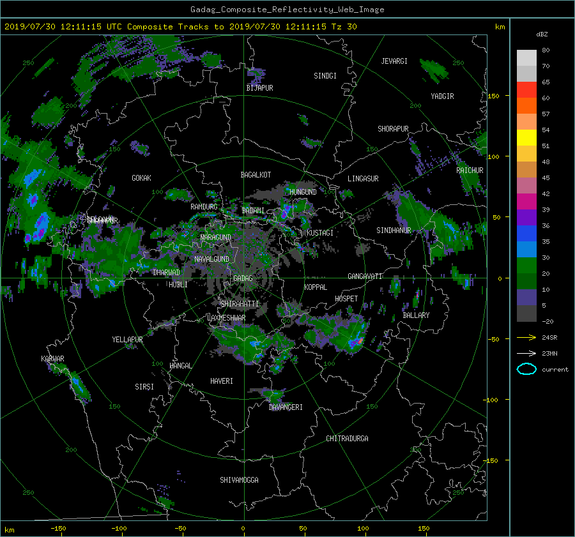Click the CHITRADURGA city label
The image size is (575, 537).
[347, 439]
